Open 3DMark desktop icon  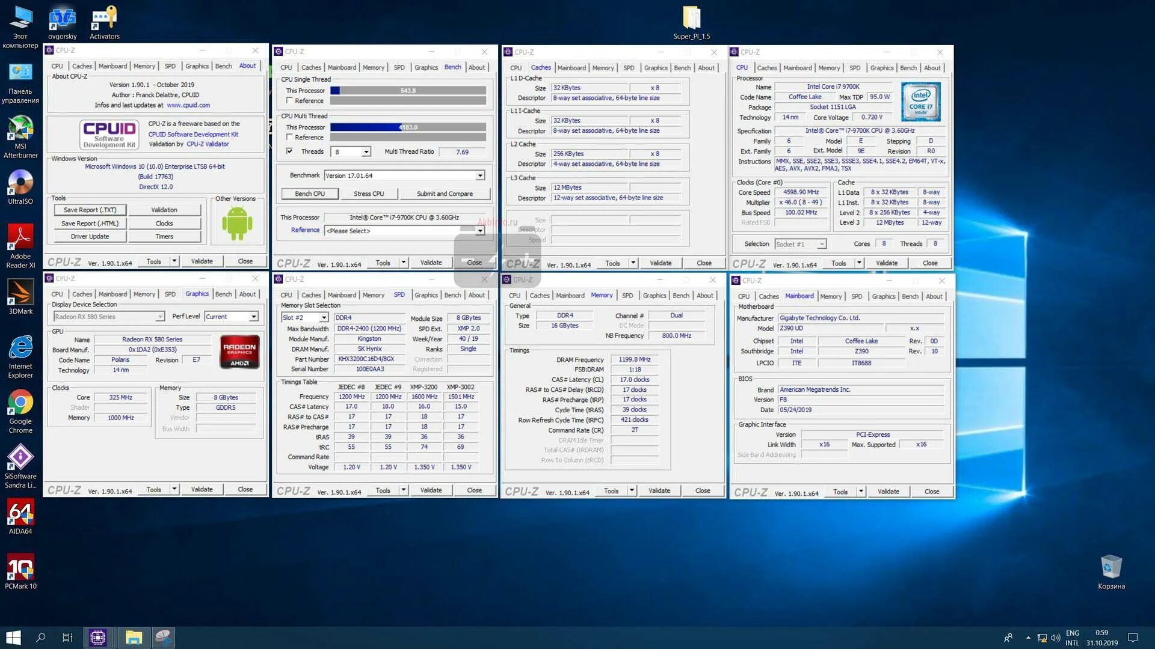(x=20, y=297)
